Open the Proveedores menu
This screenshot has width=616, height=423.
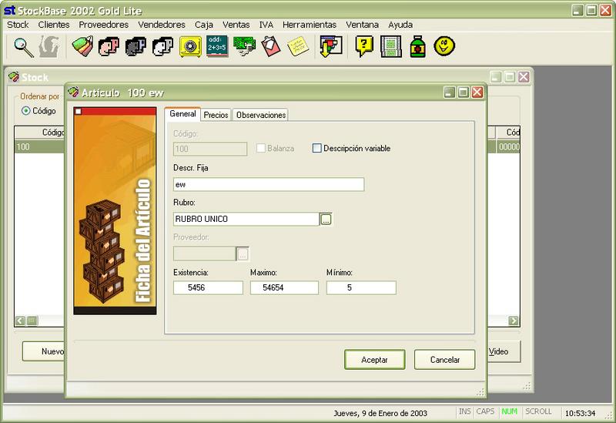[104, 25]
